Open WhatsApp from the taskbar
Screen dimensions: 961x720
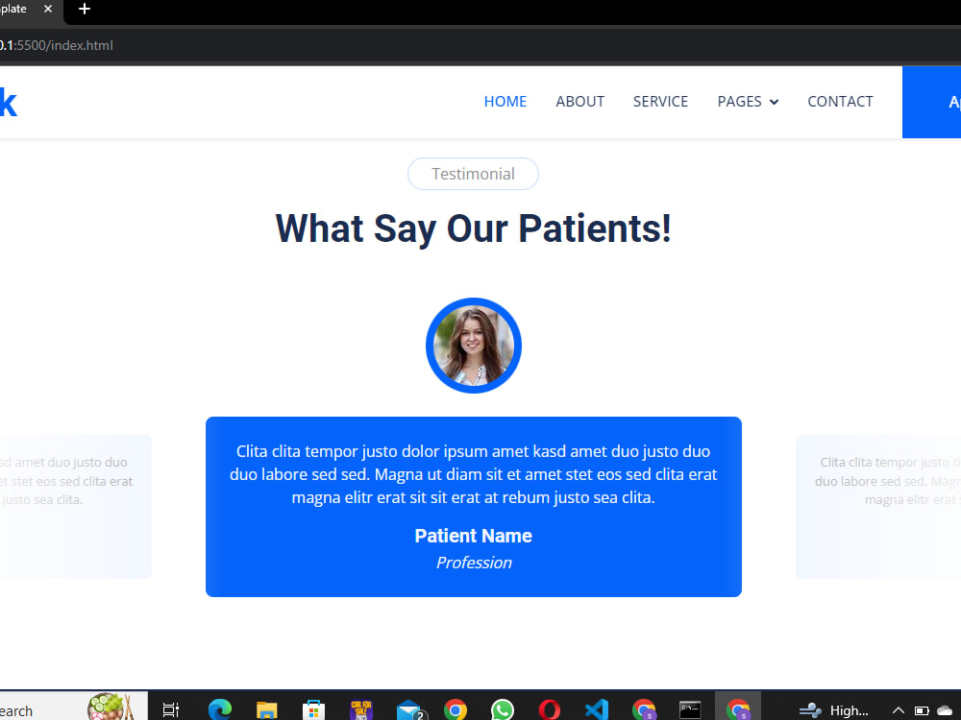coord(503,710)
